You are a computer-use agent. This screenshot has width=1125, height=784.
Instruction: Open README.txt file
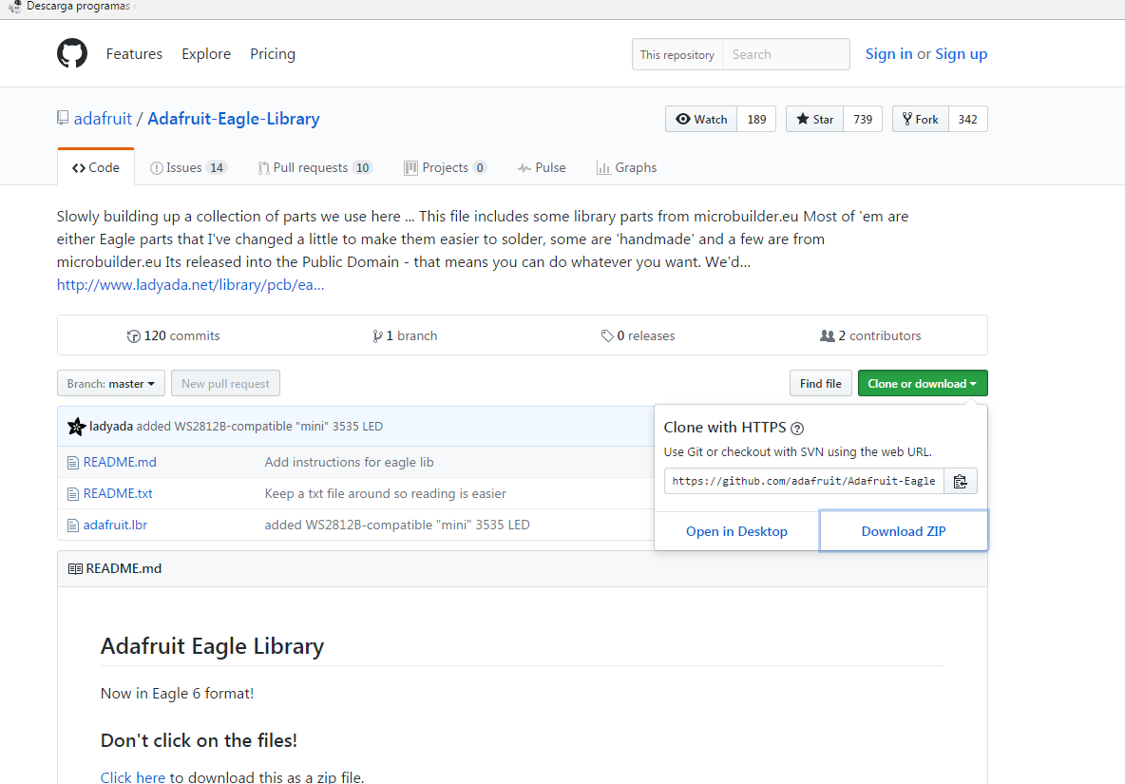point(118,493)
